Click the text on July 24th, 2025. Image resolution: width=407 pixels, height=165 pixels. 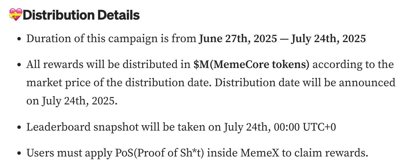coord(72,101)
